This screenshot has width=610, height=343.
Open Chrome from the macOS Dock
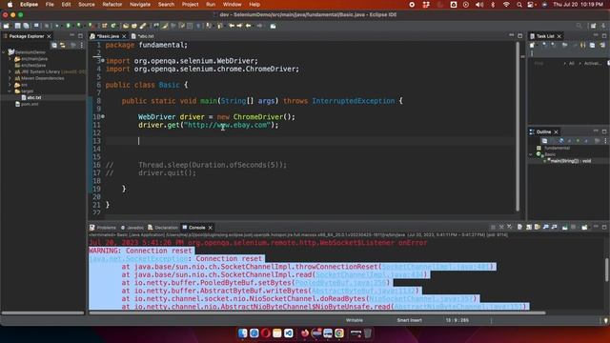339,333
